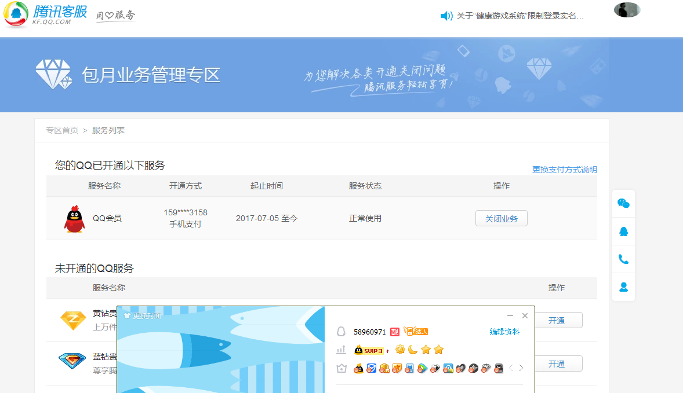Click 更换封面 on the profile card
683x393 pixels.
click(143, 315)
